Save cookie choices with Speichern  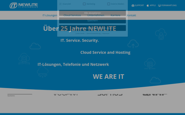92,21
